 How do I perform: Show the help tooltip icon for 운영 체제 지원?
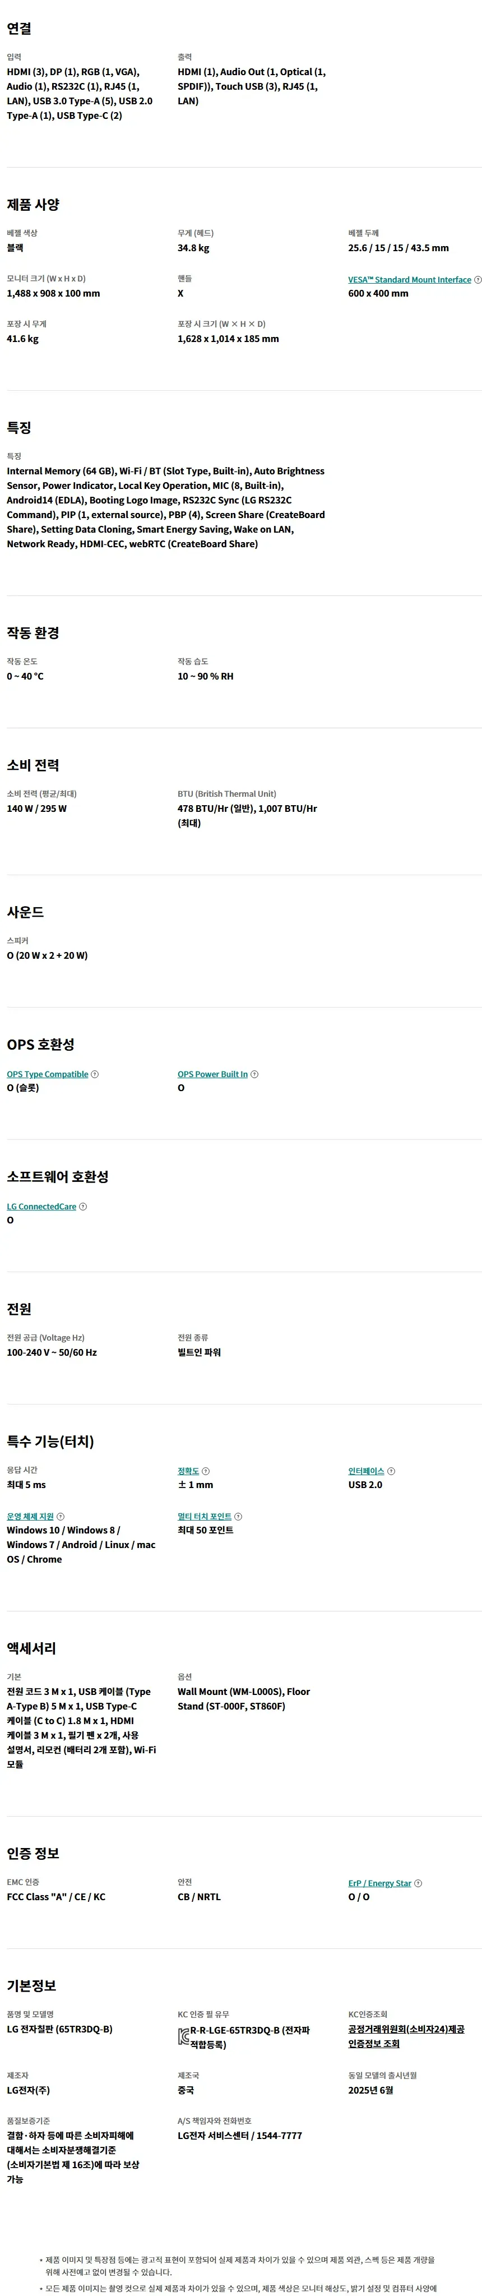click(61, 1516)
